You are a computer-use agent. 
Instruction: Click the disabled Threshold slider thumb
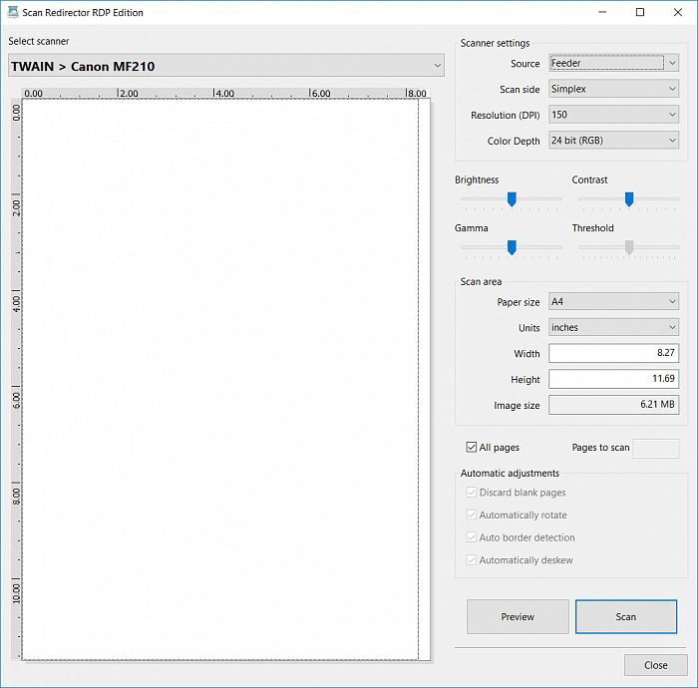(629, 247)
